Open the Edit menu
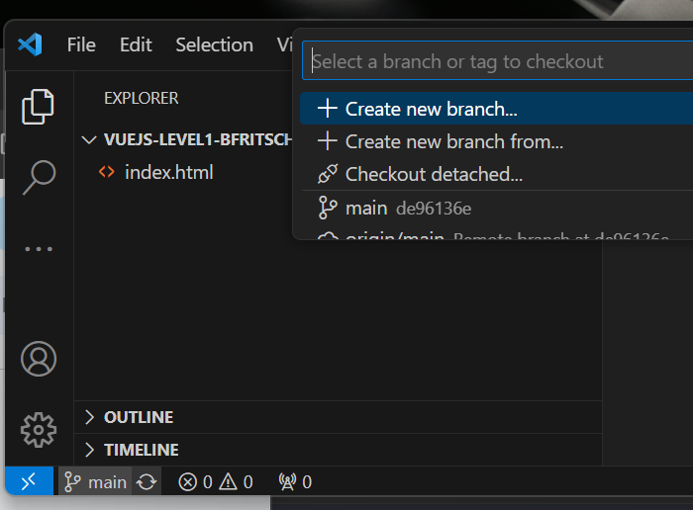Image resolution: width=693 pixels, height=510 pixels. 136,44
